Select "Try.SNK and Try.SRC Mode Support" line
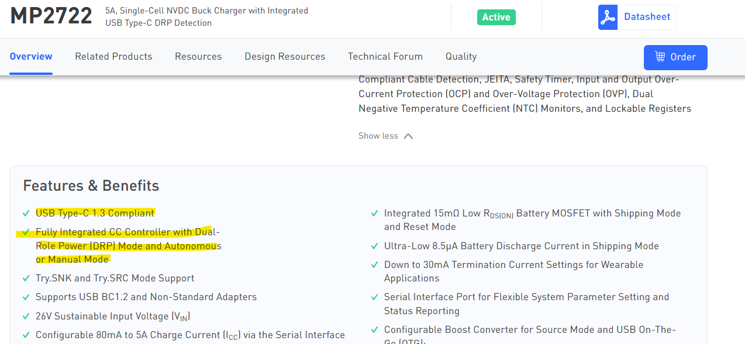 (x=115, y=278)
